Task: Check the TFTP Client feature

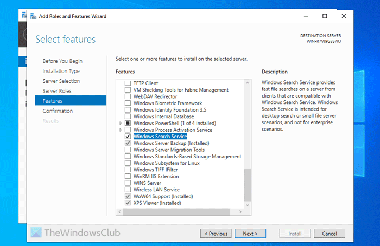Action: [128, 83]
